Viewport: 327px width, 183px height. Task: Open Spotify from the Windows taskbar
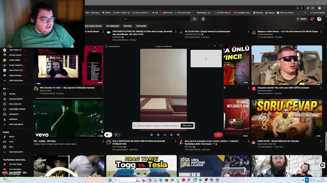click(200, 180)
